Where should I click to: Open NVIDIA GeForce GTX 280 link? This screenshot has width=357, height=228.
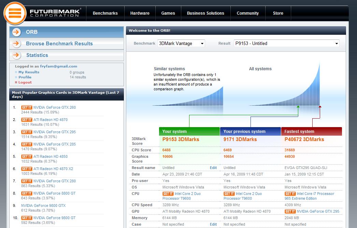pos(55,181)
